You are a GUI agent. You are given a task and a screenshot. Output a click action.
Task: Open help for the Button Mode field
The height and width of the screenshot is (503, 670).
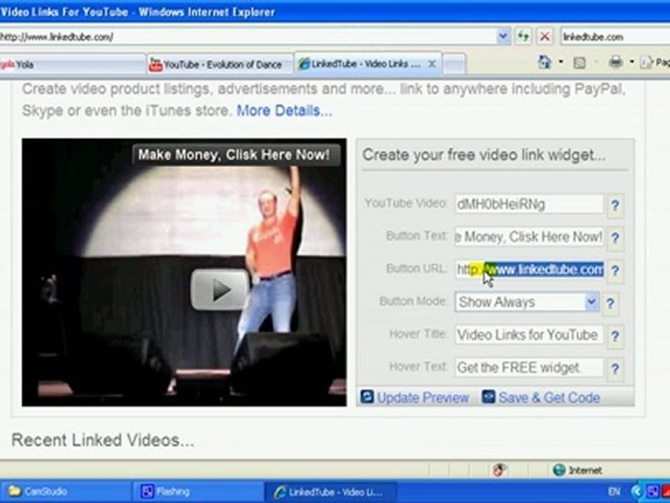click(611, 302)
